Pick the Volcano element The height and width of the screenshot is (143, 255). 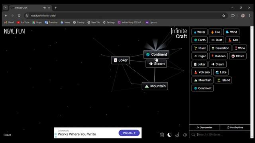pyautogui.click(x=202, y=72)
